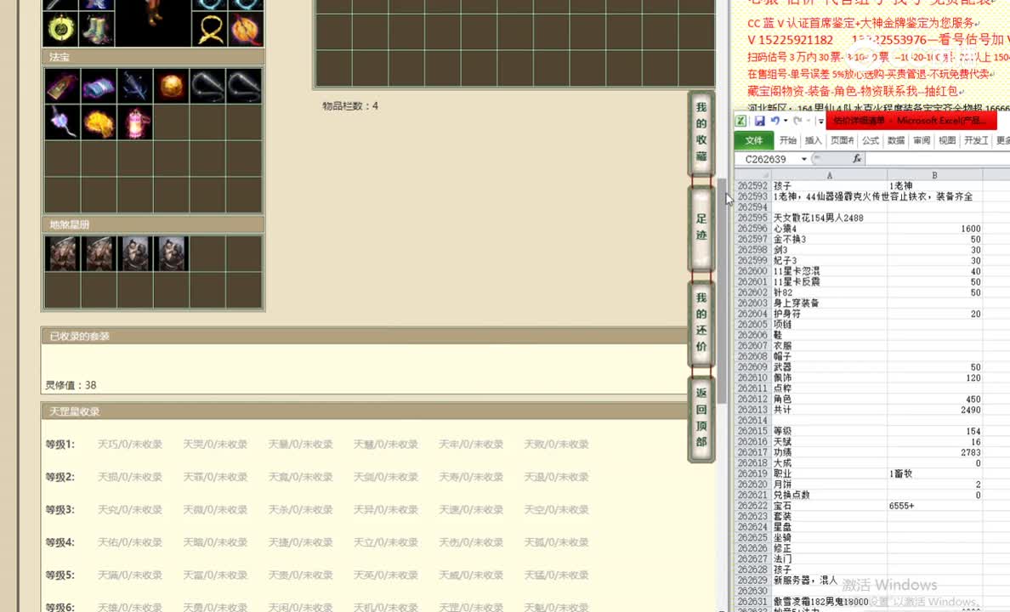Open the first warrior star card
Screen dimensions: 1010x612
[x=62, y=253]
